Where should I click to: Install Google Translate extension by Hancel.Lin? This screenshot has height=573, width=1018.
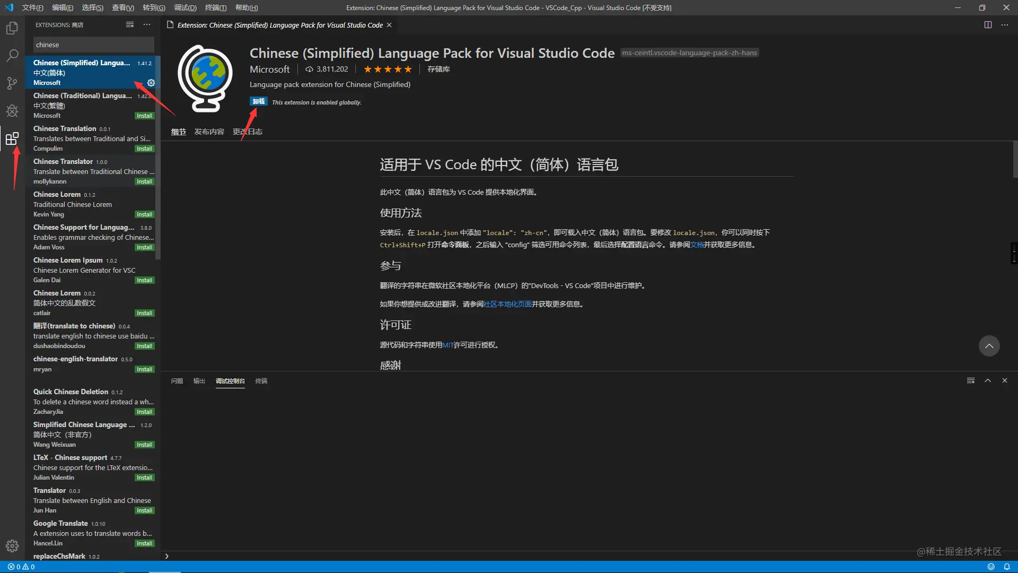pos(144,543)
